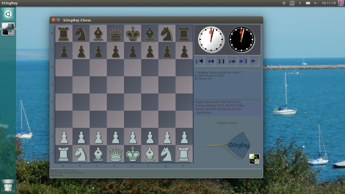Click the black queen on d8
Image resolution: width=345 pixels, height=194 pixels.
pos(115,33)
